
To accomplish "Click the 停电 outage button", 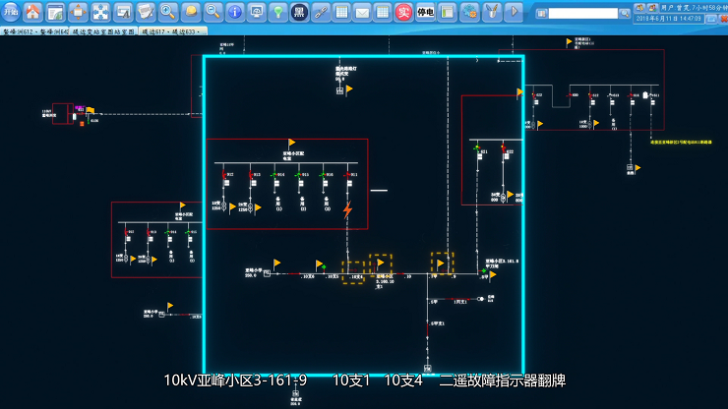I will (425, 12).
